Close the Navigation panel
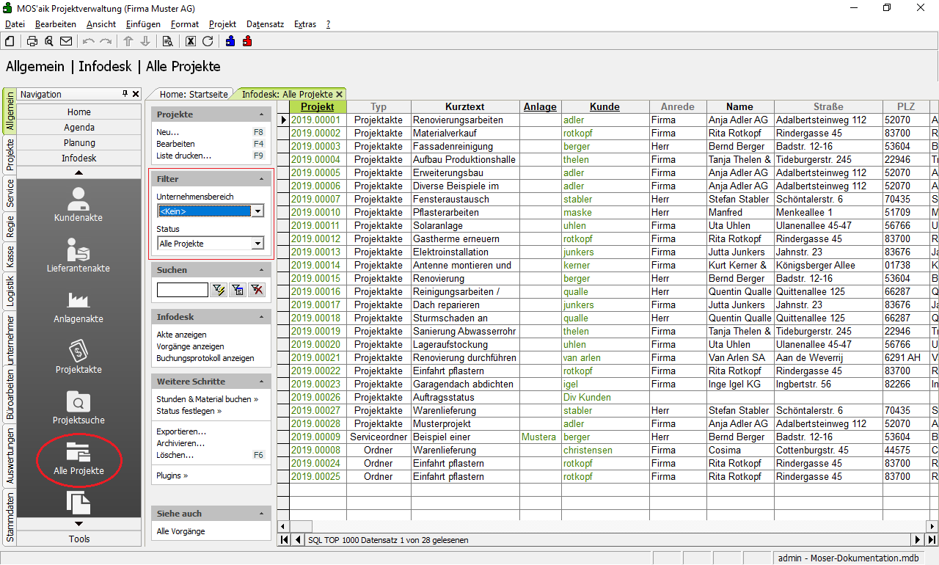Image resolution: width=939 pixels, height=565 pixels. click(x=136, y=94)
